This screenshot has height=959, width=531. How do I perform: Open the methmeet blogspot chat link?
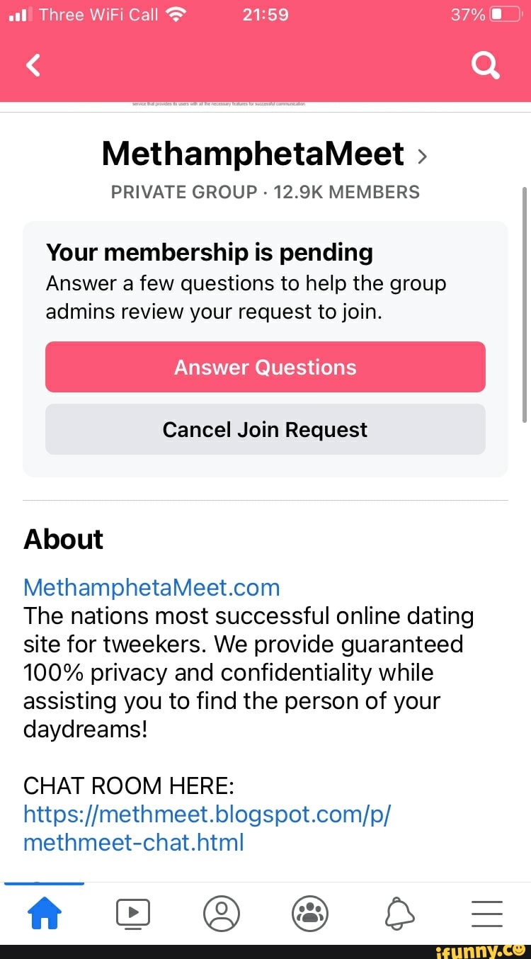[x=207, y=828]
